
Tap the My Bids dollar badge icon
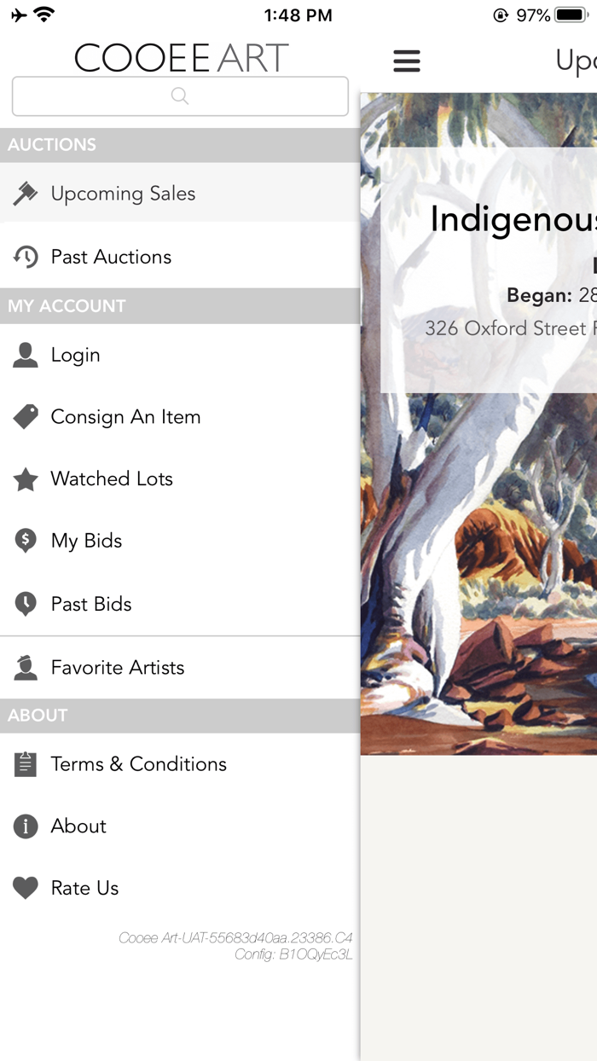(x=26, y=540)
